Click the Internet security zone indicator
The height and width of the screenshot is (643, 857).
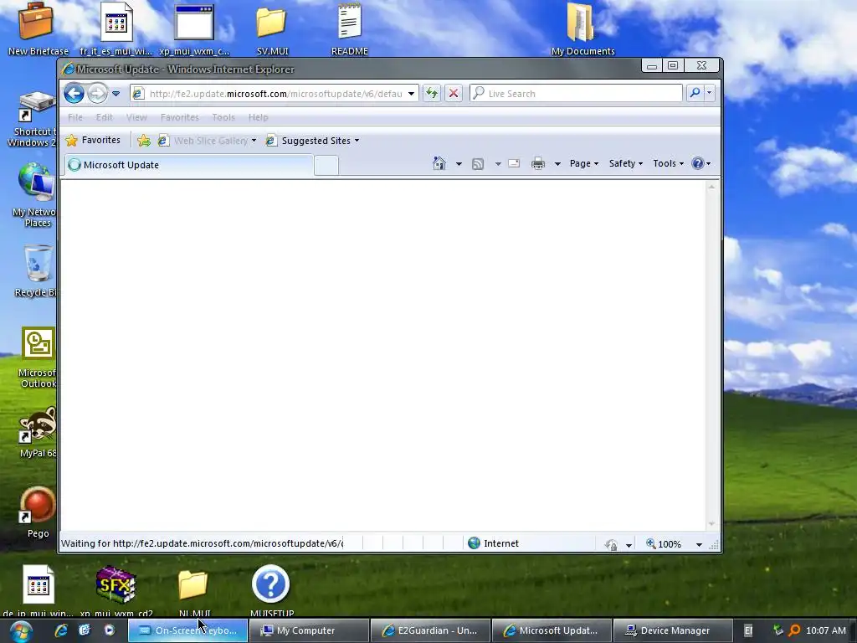(494, 543)
